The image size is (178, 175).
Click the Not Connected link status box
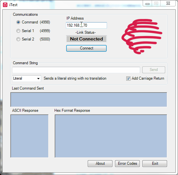(86, 39)
